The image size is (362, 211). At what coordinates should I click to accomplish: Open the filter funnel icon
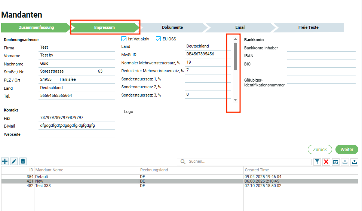(317, 162)
